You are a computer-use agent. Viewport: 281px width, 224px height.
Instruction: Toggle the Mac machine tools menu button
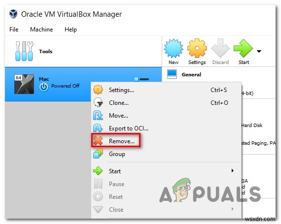[x=141, y=79]
